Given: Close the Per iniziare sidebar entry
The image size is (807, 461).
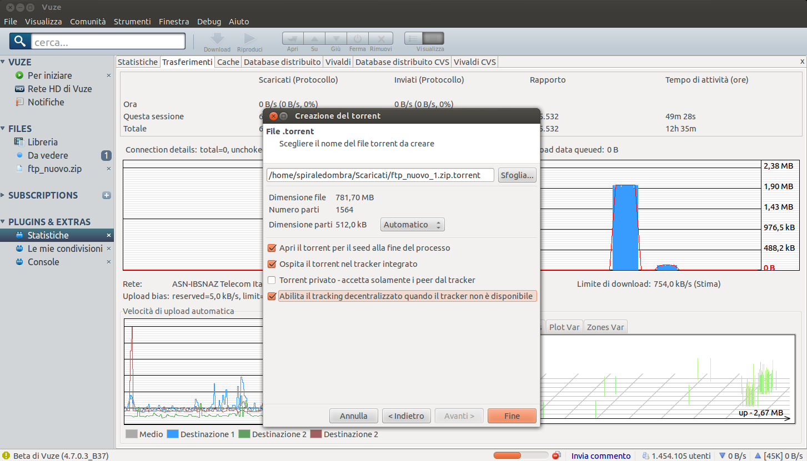Looking at the screenshot, I should click(109, 75).
